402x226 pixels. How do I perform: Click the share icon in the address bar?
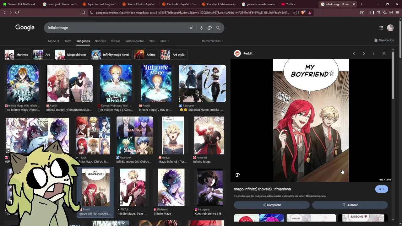295,13
